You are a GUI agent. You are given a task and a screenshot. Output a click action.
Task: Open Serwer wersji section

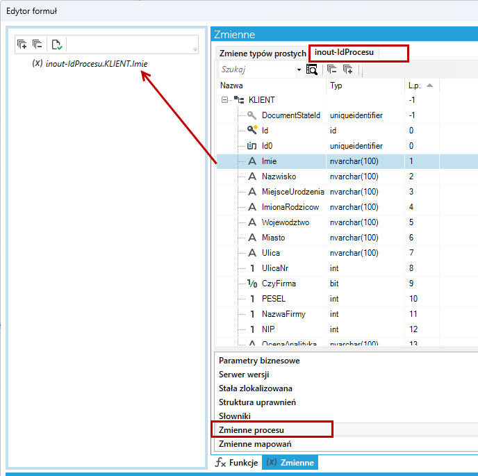pyautogui.click(x=346, y=375)
